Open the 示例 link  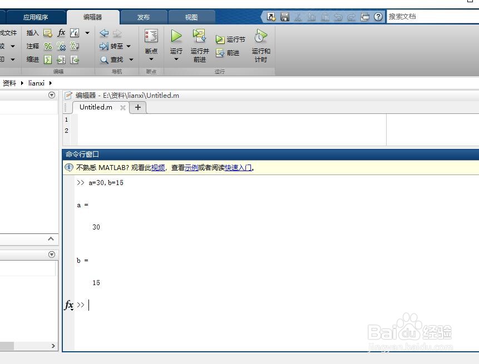[191, 167]
